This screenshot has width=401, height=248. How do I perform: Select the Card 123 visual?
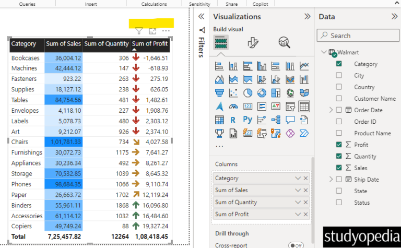tap(247, 107)
